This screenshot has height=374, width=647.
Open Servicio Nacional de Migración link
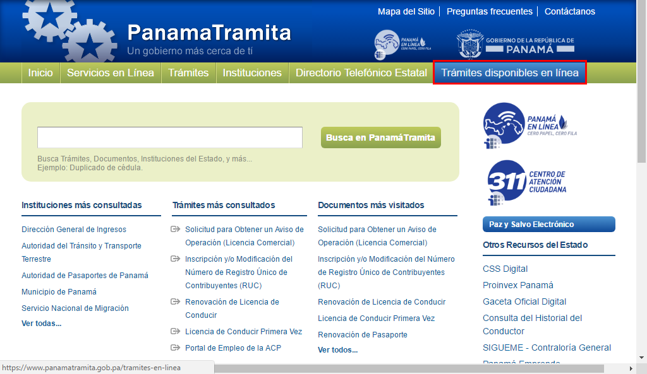[x=75, y=308]
